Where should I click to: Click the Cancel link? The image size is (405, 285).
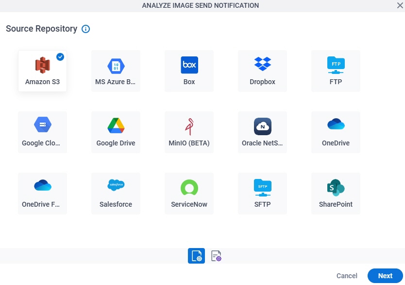click(347, 276)
